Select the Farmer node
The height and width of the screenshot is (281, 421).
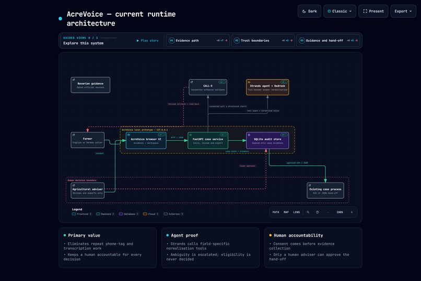click(88, 140)
